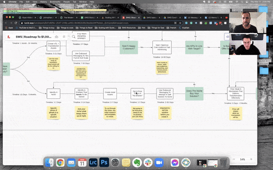Reload the page with the refresh icon
This screenshot has width=273, height=170.
coord(16,23)
